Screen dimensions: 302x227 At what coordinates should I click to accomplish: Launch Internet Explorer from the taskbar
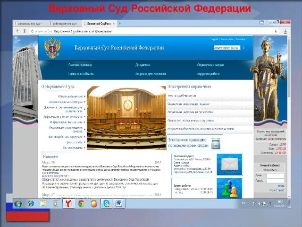[x=31, y=204]
